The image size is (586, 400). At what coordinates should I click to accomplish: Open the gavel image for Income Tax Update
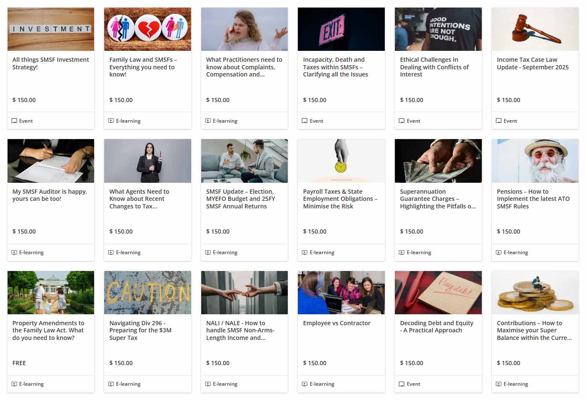point(535,29)
